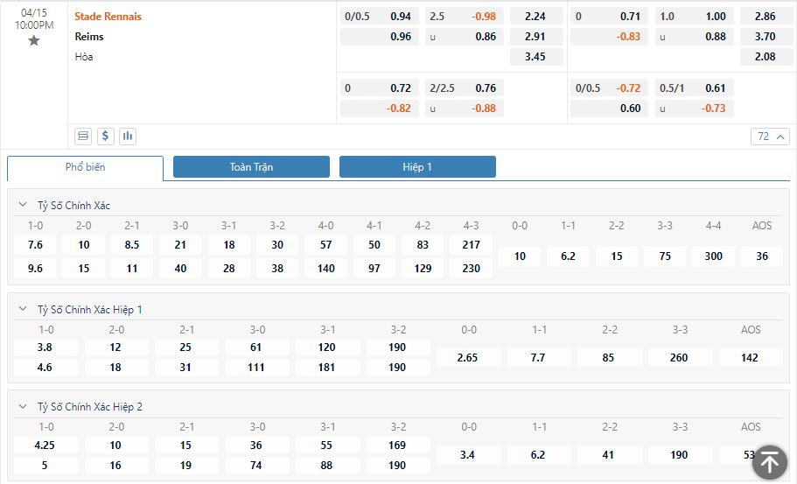Screen dimensions: 797x484
Task: Choose correct score 4-3 at 217
Action: pos(472,245)
